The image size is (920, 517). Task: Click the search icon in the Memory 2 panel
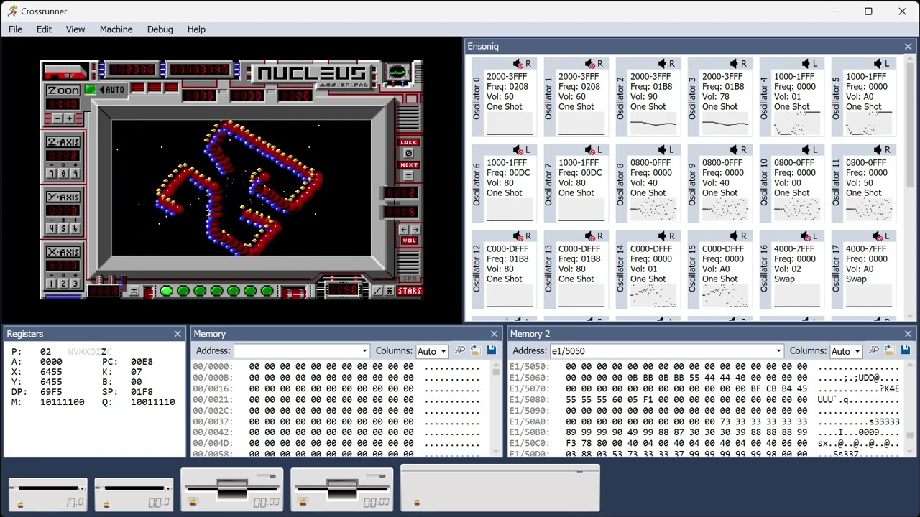click(874, 350)
